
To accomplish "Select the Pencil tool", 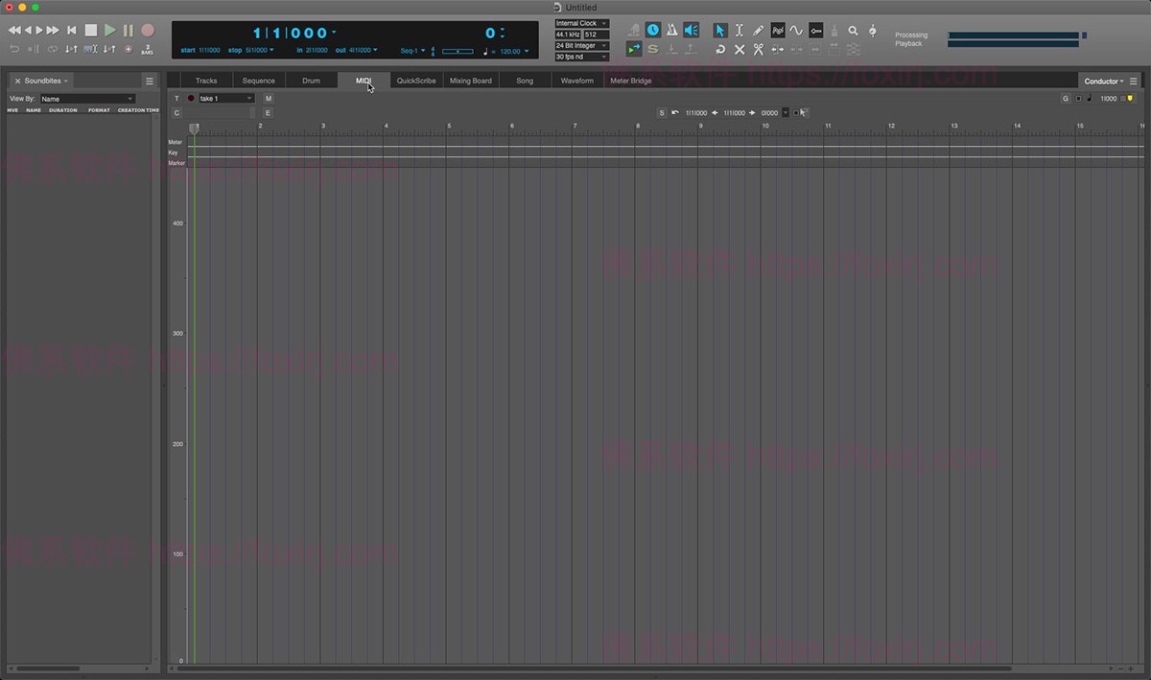I will click(759, 31).
